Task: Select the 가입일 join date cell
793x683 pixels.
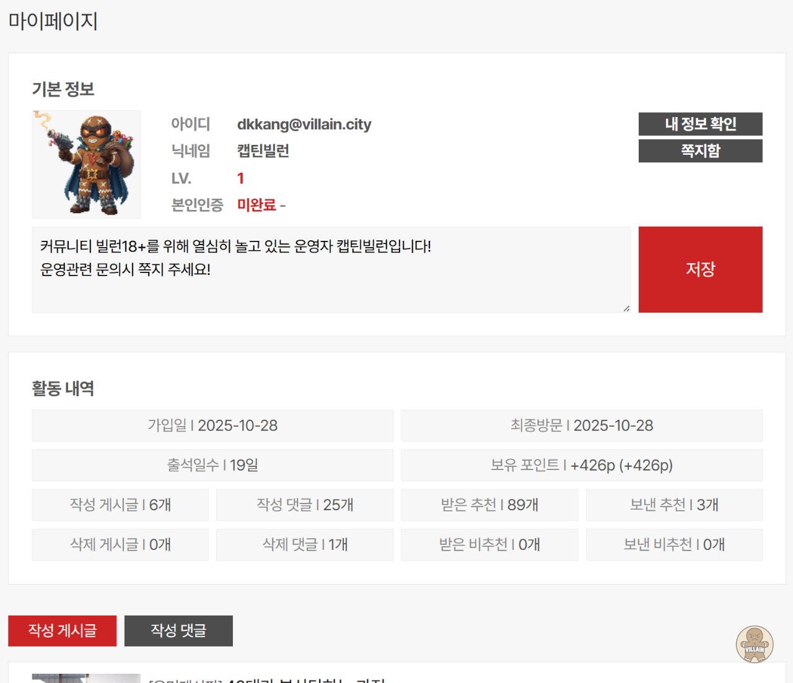Action: tap(212, 425)
